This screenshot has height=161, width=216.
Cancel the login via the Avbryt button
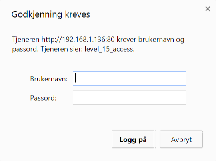(181, 139)
